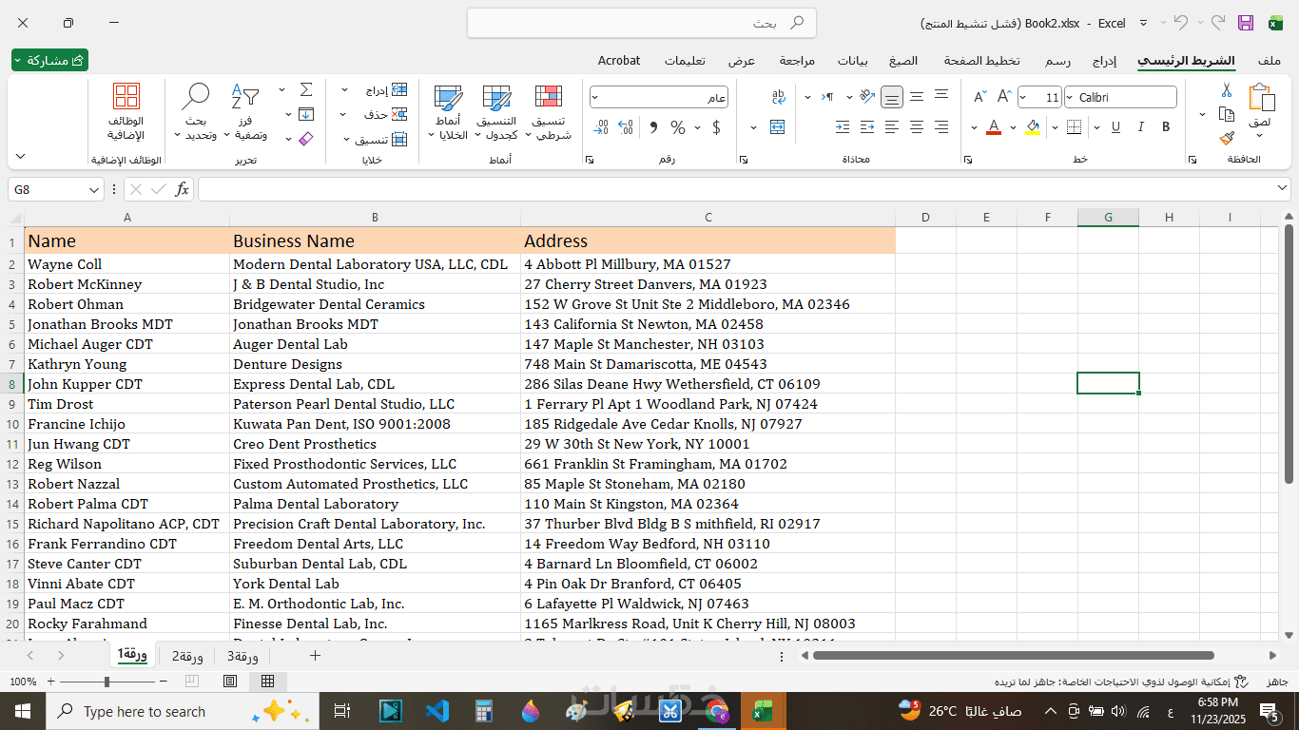The height and width of the screenshot is (730, 1299).
Task: Toggle Bold formatting
Action: click(1165, 127)
